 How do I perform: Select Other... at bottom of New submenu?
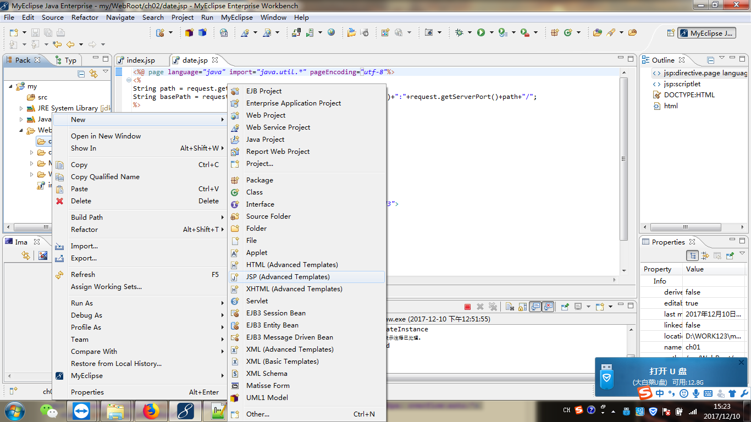307,414
